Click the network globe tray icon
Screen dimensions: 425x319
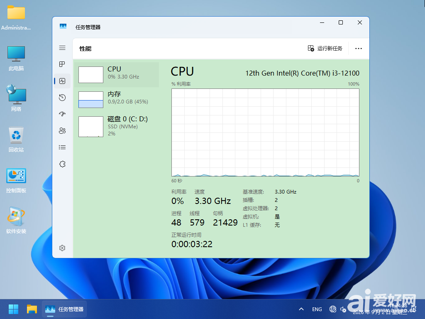click(332, 309)
